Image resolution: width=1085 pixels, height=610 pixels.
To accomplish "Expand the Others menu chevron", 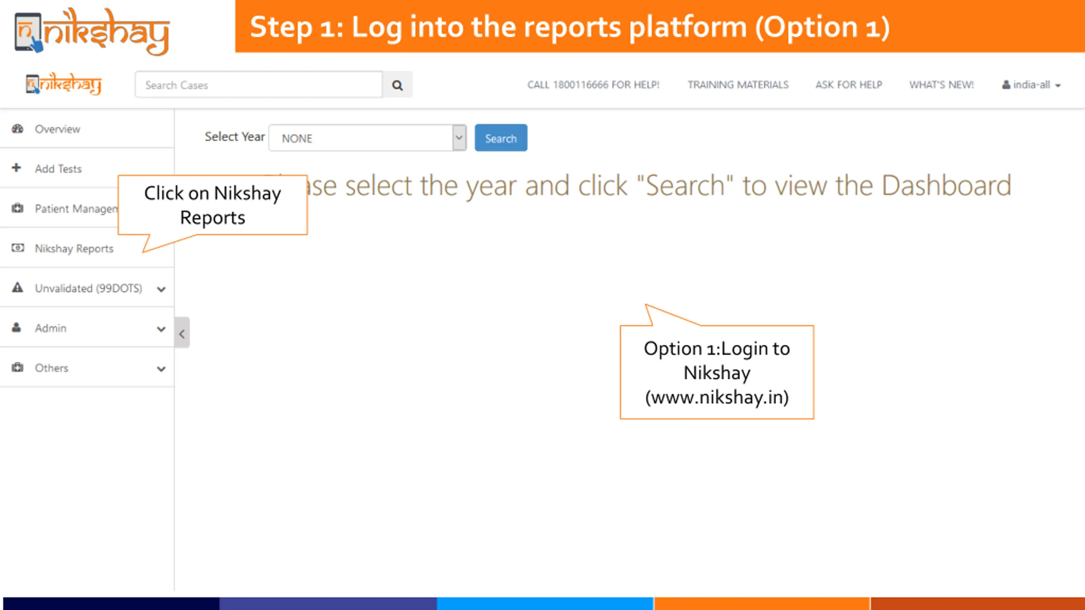I will pos(161,369).
